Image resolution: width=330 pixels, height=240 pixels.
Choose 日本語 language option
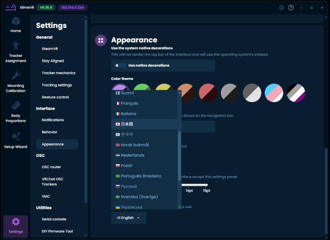pos(144,124)
